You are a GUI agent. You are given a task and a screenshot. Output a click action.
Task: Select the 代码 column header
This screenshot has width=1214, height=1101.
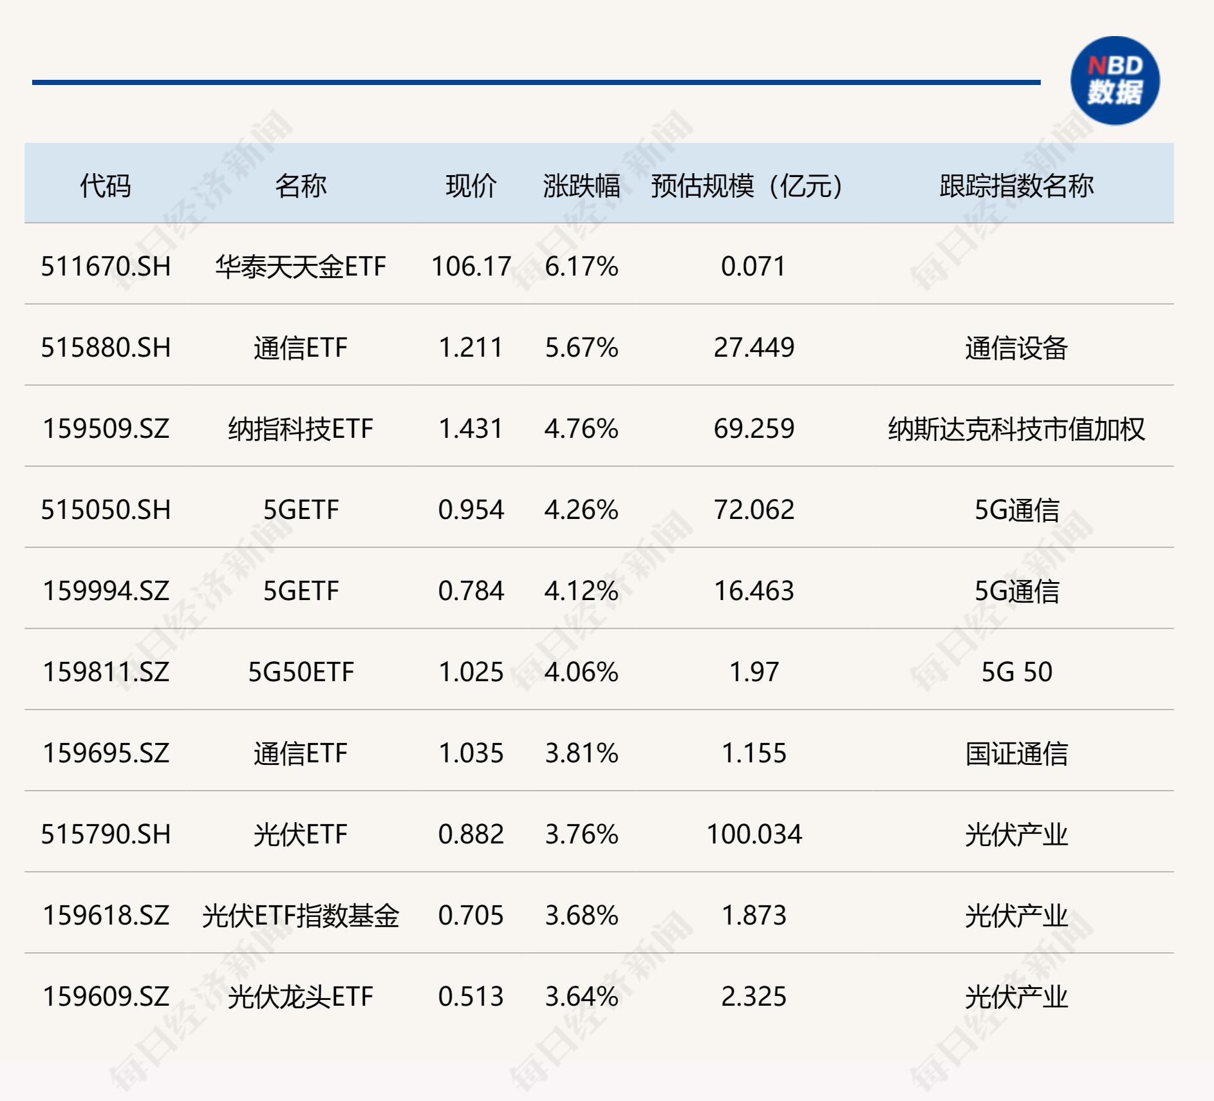click(106, 186)
